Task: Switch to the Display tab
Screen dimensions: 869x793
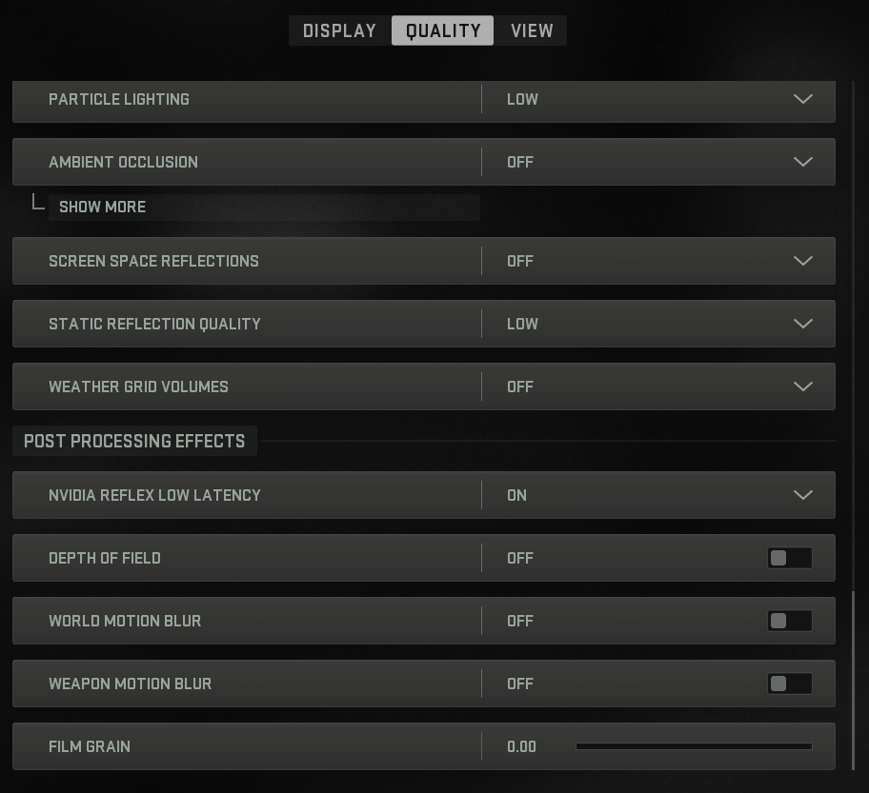Action: tap(339, 30)
